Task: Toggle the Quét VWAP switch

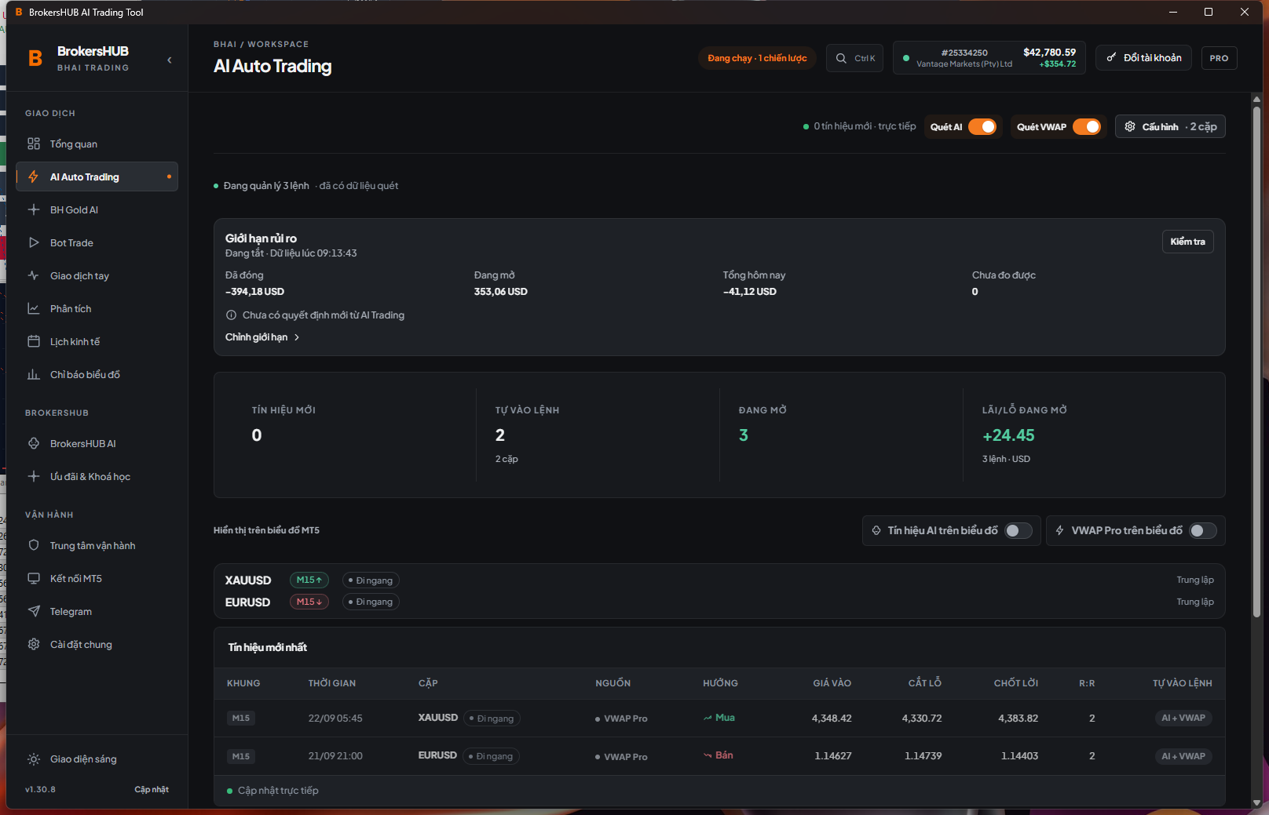Action: click(1087, 127)
